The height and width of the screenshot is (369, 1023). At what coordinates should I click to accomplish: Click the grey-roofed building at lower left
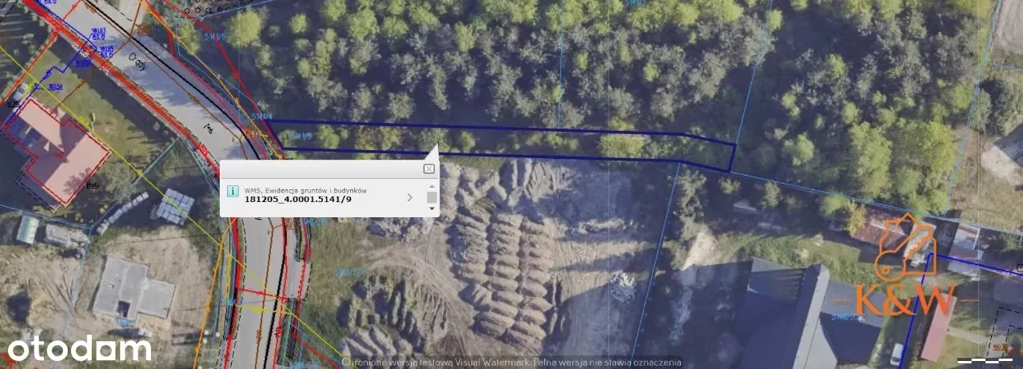(132, 288)
